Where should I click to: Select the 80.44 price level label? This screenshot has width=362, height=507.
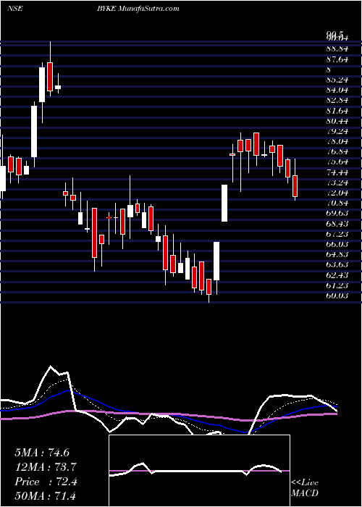337,121
